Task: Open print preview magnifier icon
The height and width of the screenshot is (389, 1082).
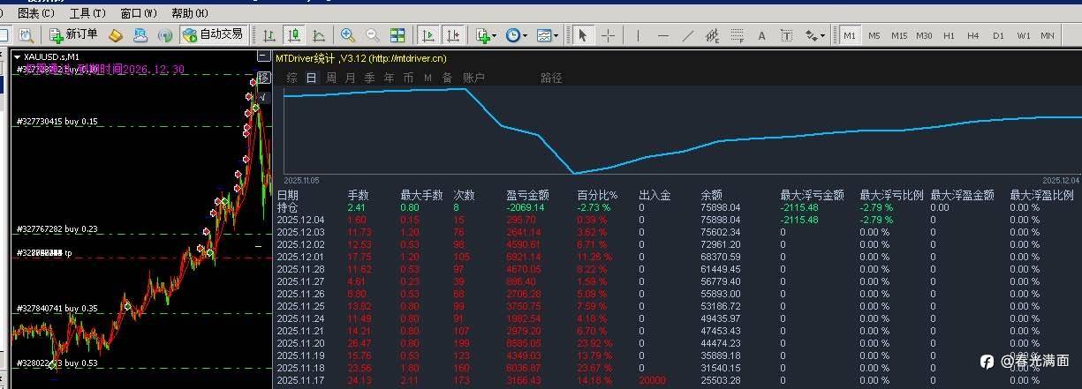Action: click(x=26, y=35)
